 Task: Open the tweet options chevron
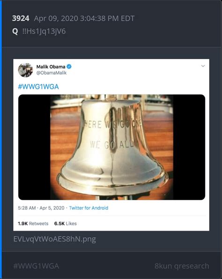coord(203,66)
